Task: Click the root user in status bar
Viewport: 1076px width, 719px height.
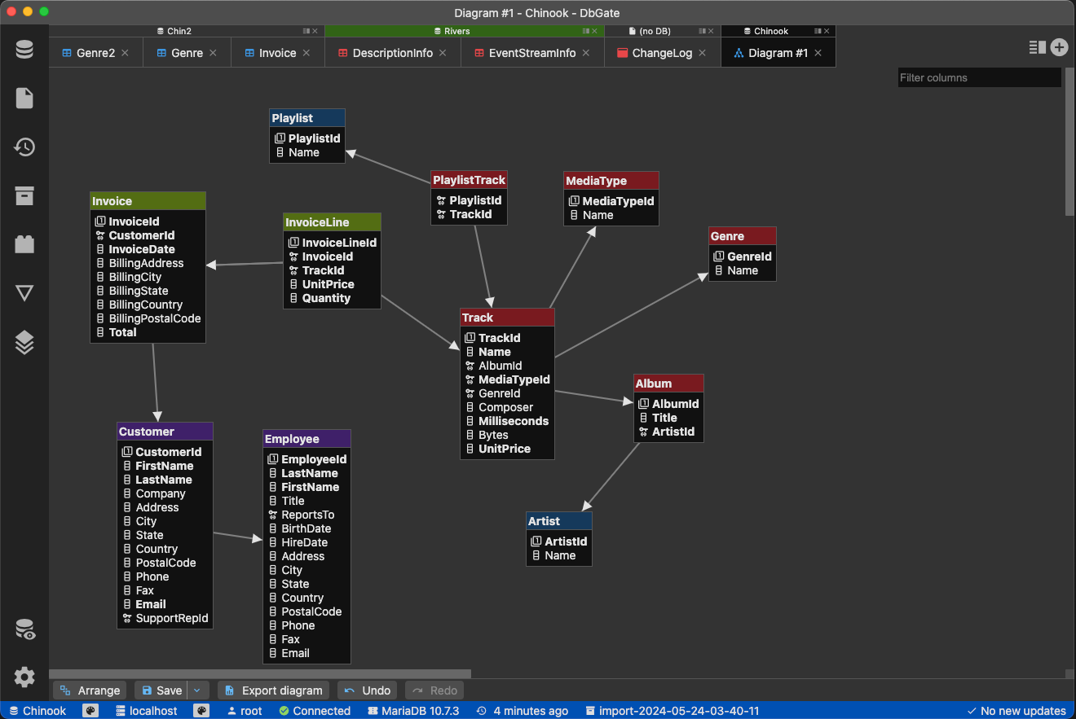Action: tap(245, 711)
